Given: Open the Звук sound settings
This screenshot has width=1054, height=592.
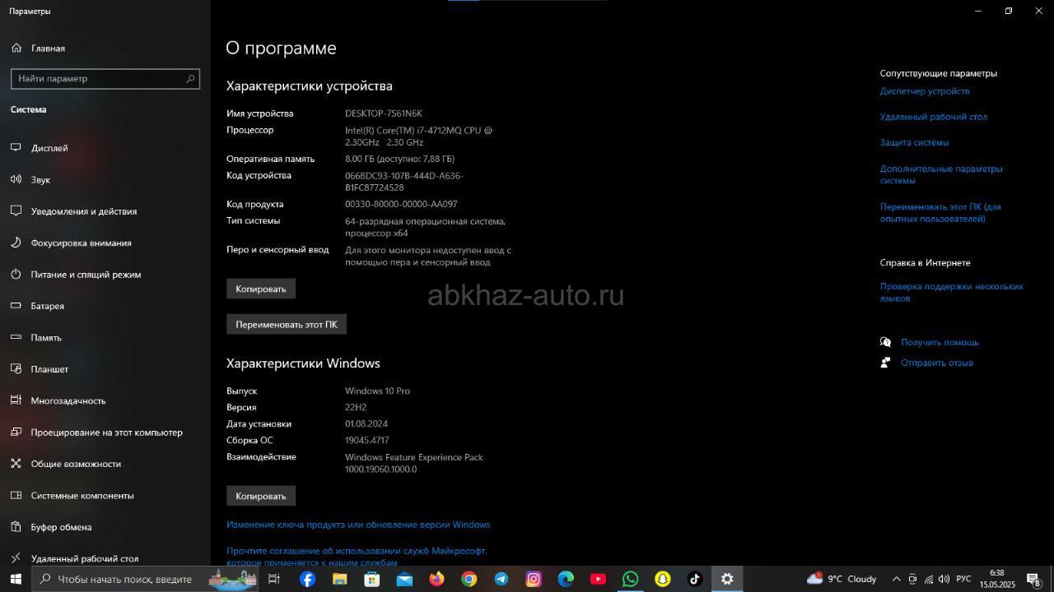Looking at the screenshot, I should pos(40,179).
